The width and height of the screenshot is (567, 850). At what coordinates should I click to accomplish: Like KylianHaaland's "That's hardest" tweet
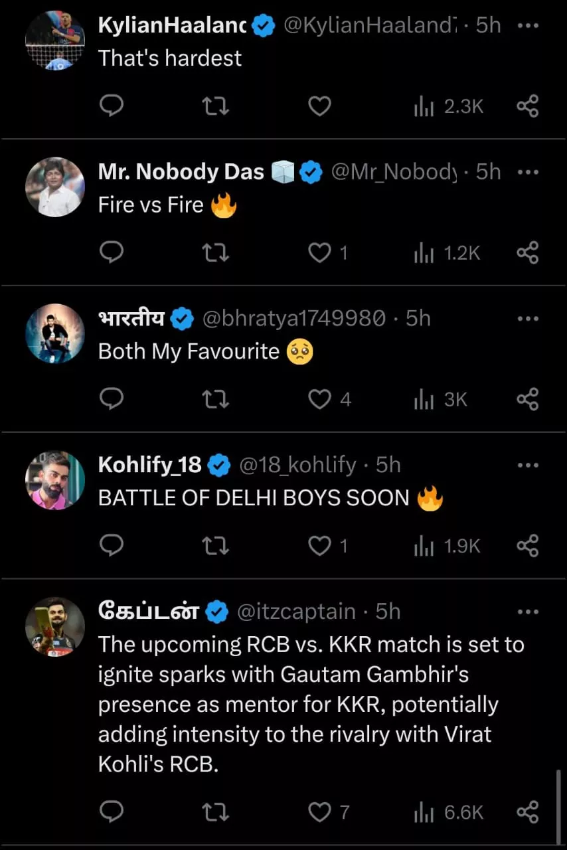pyautogui.click(x=320, y=106)
